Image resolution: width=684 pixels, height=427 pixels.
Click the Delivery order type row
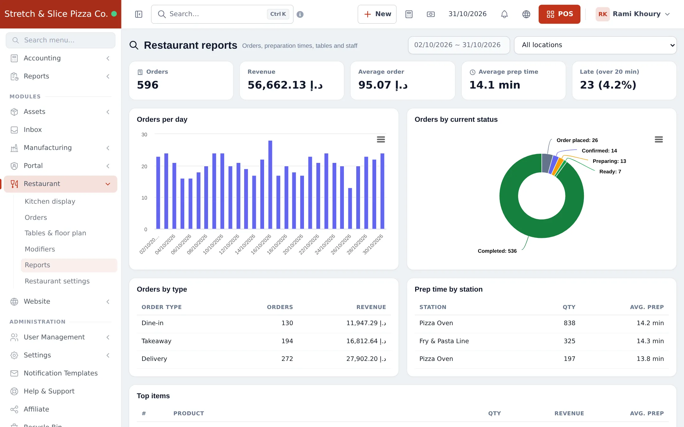click(x=264, y=359)
